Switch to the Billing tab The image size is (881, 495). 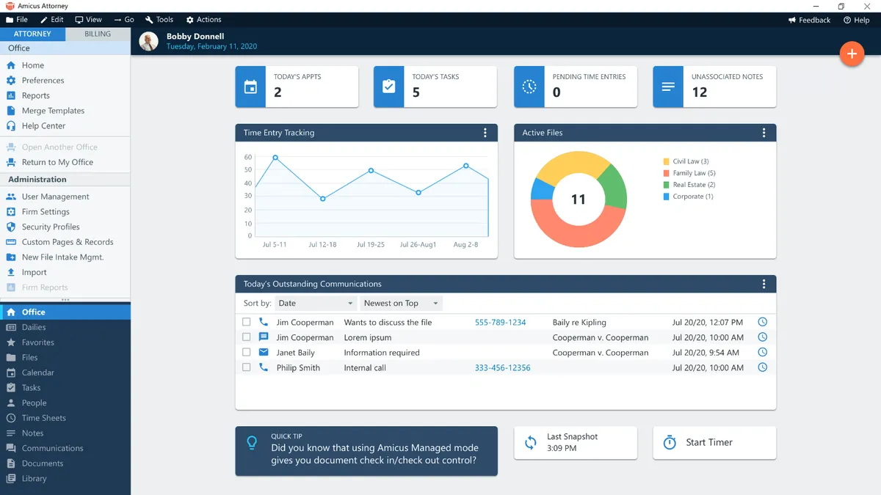(x=98, y=34)
